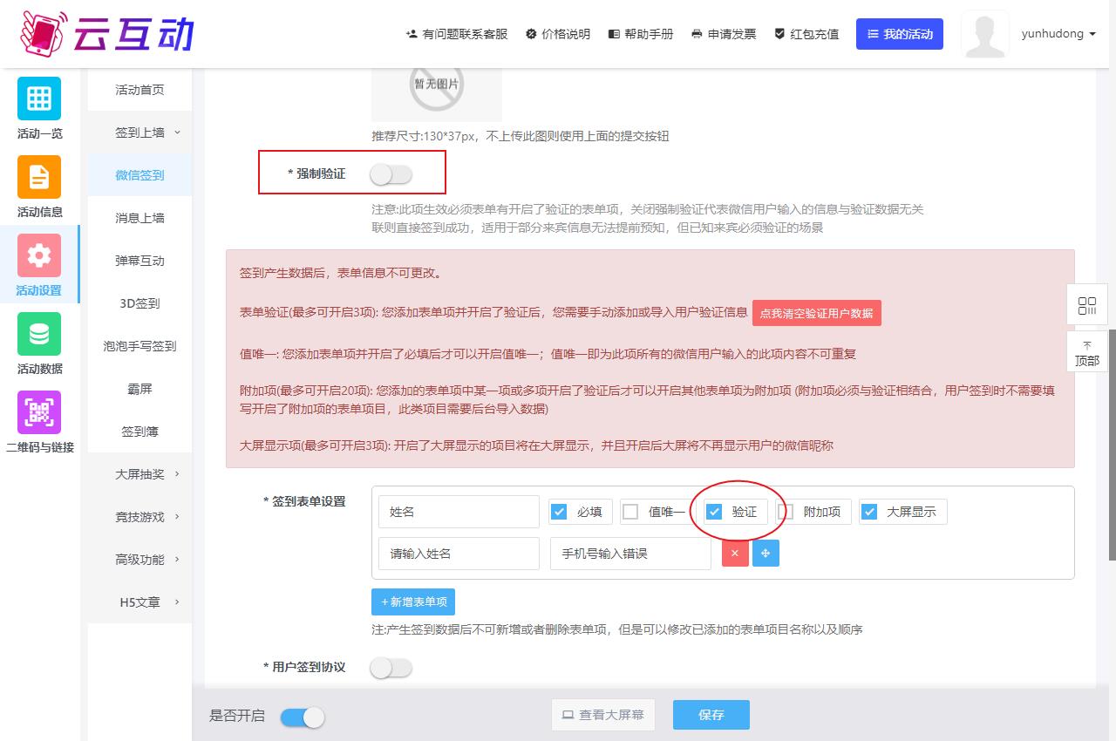Open the 活动信息 document icon

[39, 177]
